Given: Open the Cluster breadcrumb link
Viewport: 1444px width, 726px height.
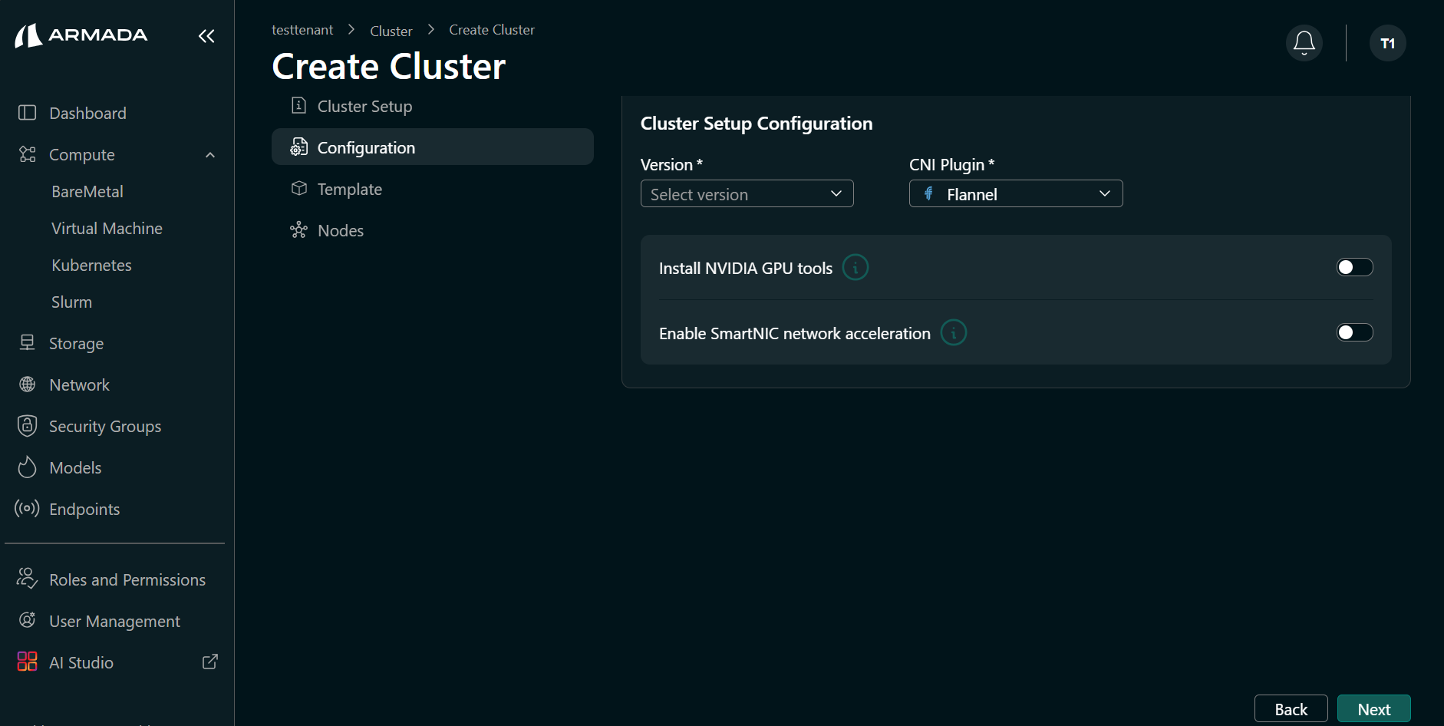Looking at the screenshot, I should pyautogui.click(x=391, y=30).
